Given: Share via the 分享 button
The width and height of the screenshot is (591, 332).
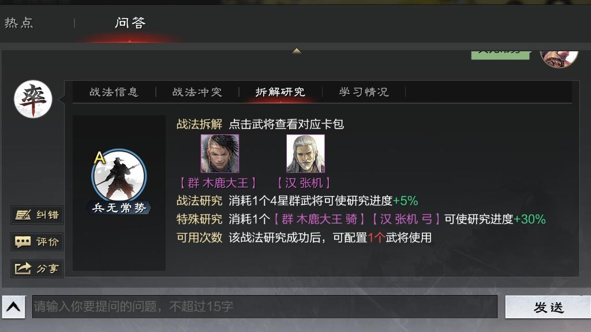Looking at the screenshot, I should (37, 269).
